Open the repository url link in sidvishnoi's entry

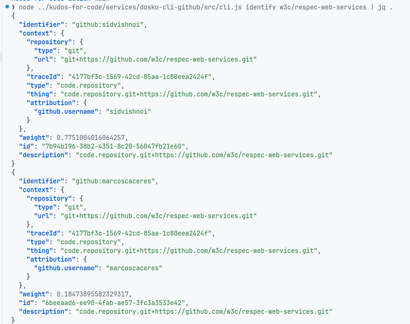158,59
